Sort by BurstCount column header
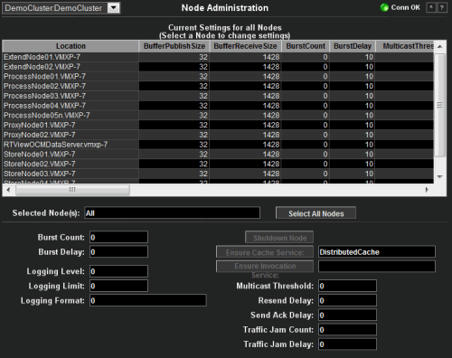452x358 pixels. [306, 46]
